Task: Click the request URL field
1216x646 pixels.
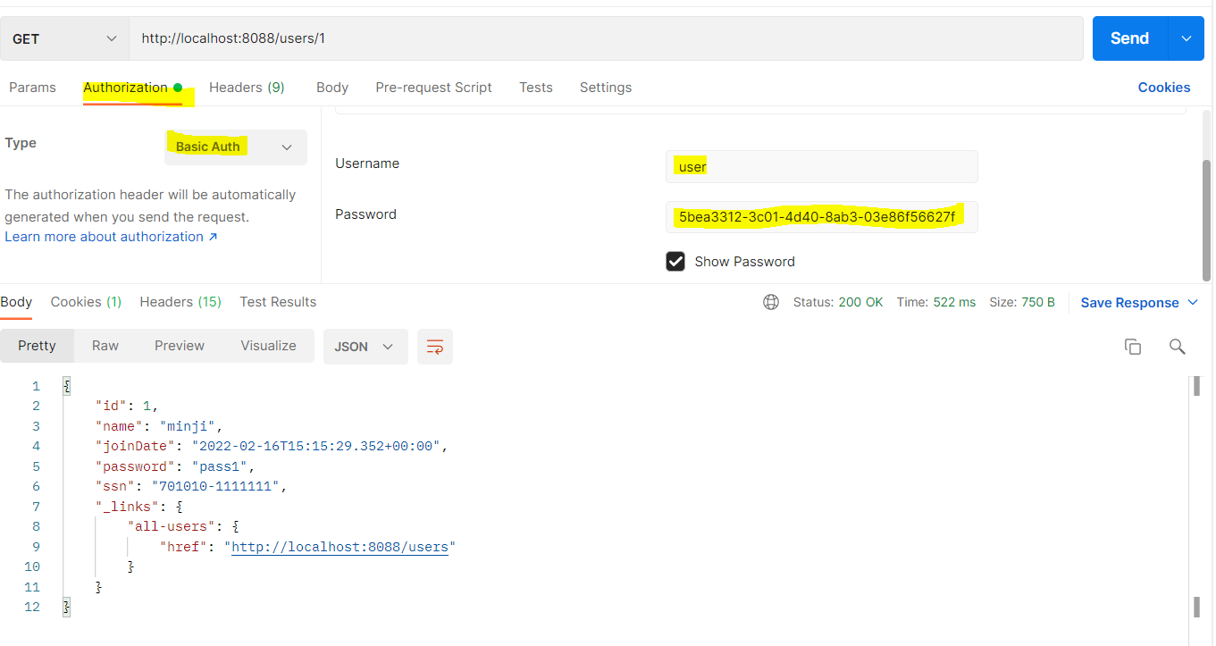Action: point(607,39)
